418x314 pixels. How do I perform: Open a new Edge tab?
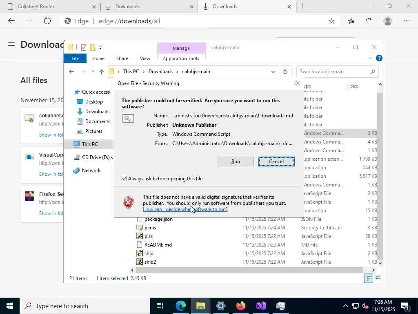(x=302, y=6)
